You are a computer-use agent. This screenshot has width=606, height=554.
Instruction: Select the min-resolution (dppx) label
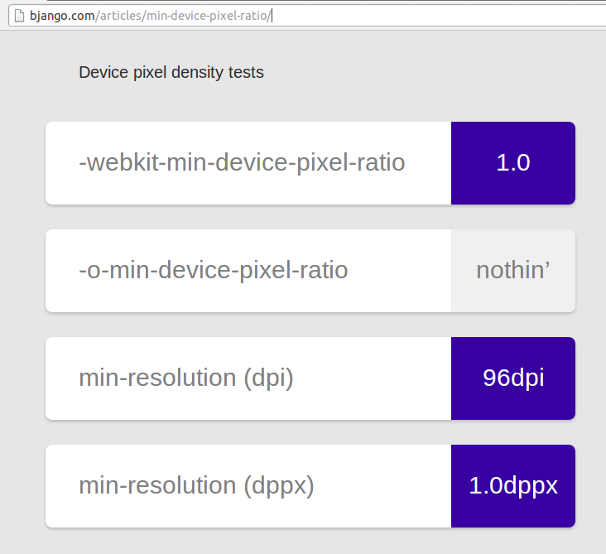click(196, 485)
